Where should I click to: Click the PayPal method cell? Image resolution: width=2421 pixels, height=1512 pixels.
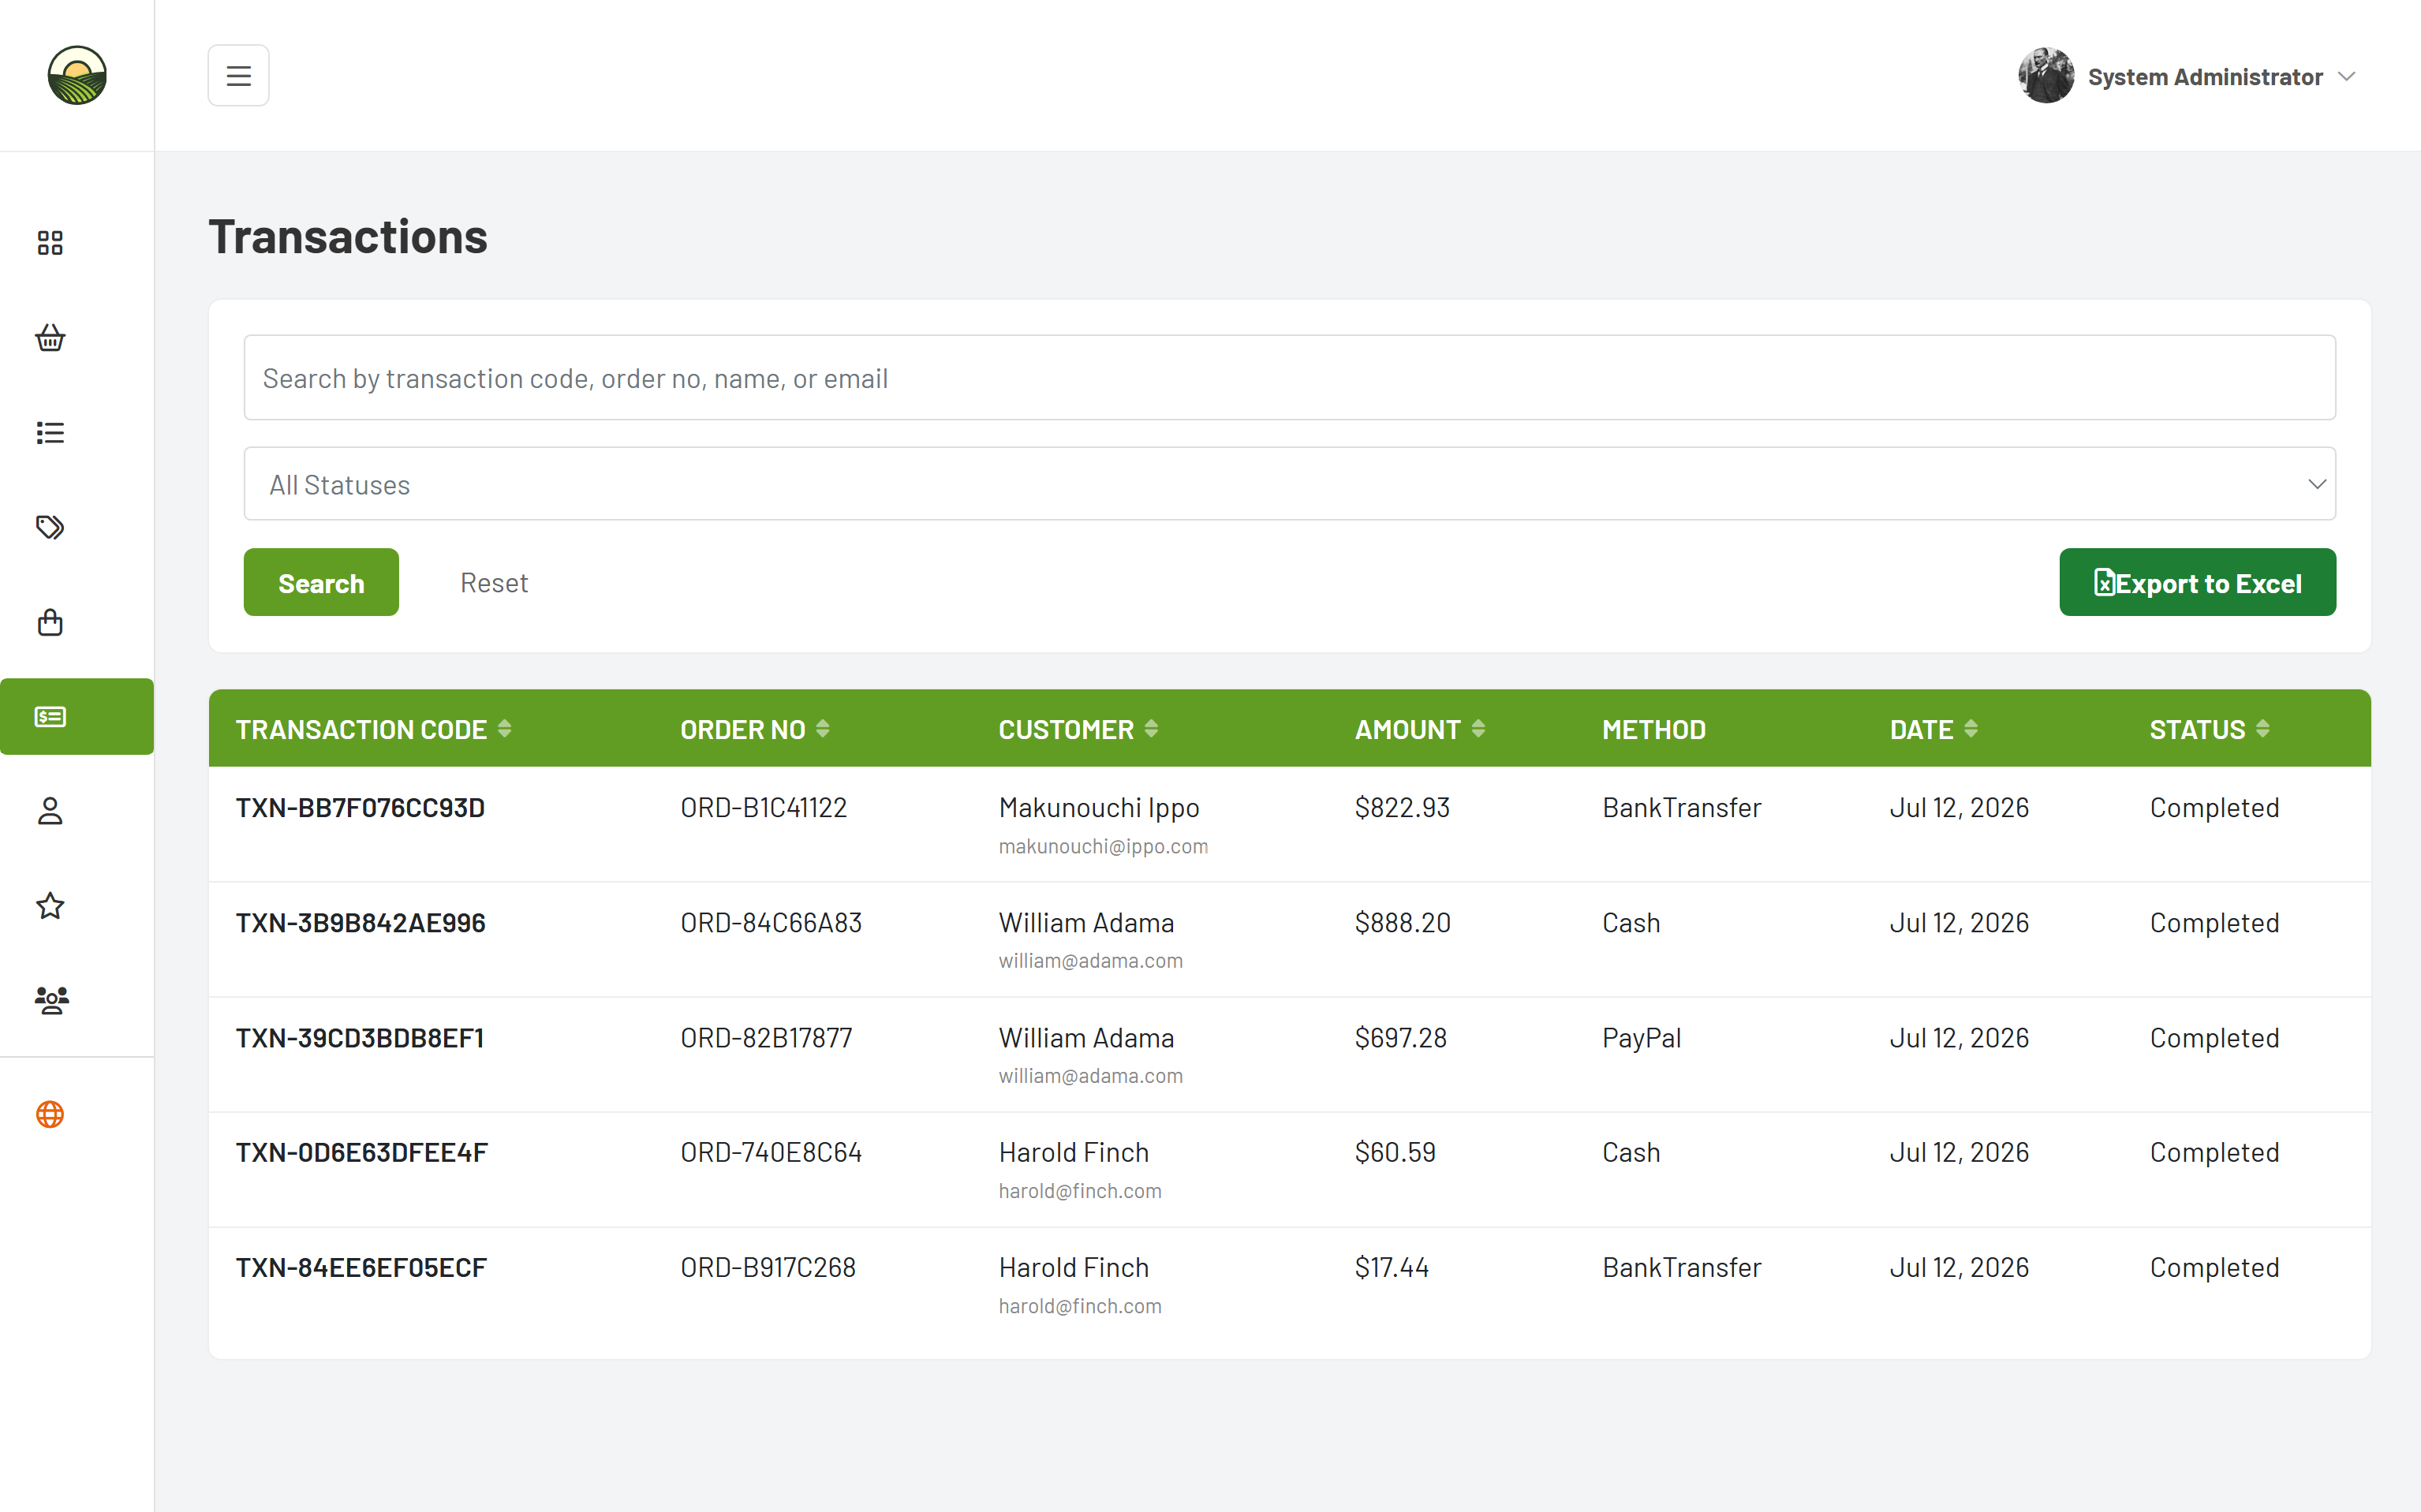click(1641, 1038)
